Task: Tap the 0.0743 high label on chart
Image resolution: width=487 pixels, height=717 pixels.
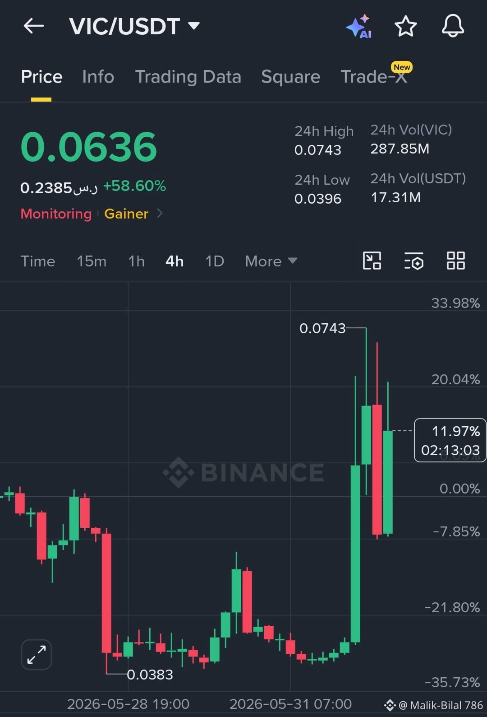Action: pyautogui.click(x=322, y=328)
